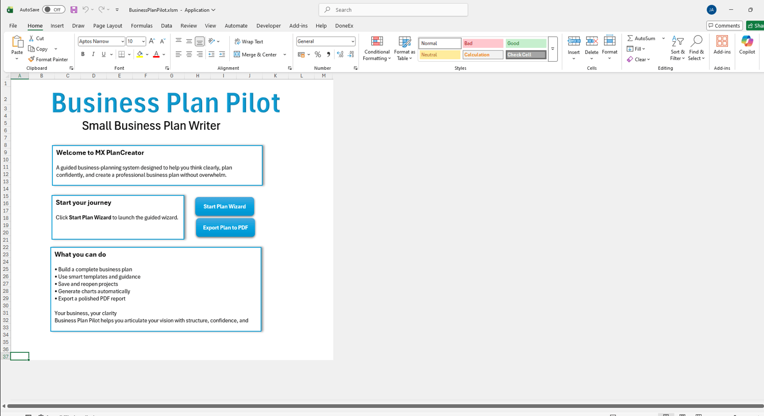
Task: Open the Format cells menu icon
Action: coord(610,41)
